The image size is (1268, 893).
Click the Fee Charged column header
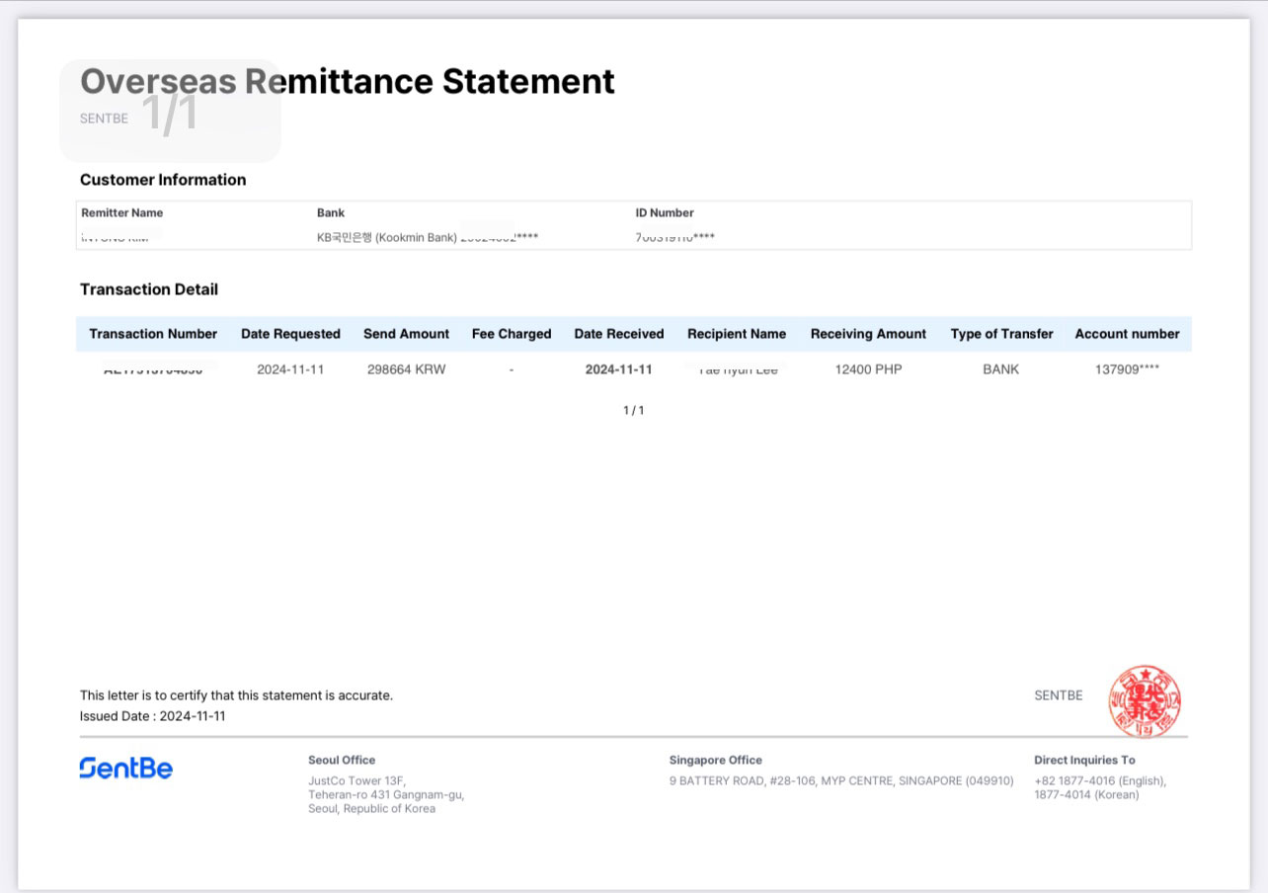coord(512,334)
